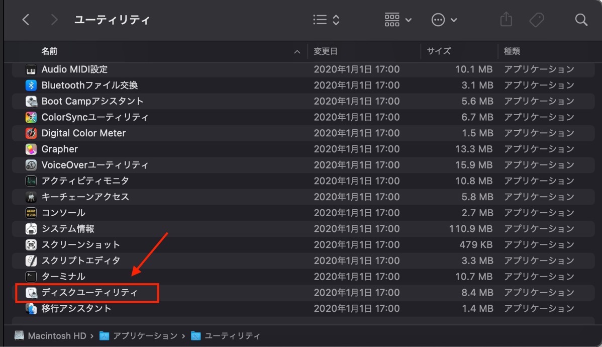Go forward with the right chevron button
The image size is (602, 347).
click(54, 20)
